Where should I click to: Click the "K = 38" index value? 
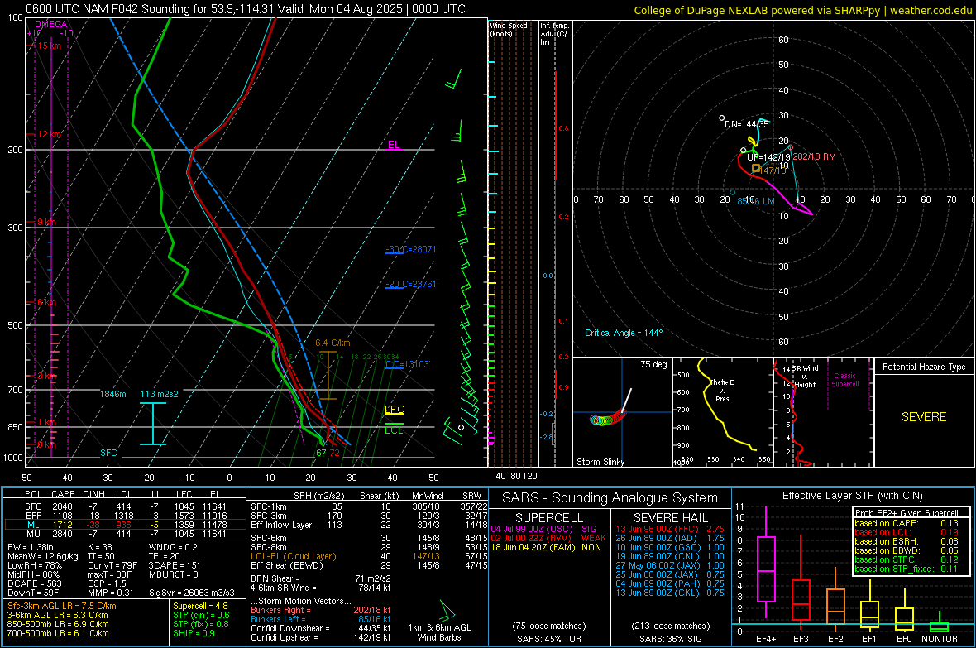click(x=99, y=547)
